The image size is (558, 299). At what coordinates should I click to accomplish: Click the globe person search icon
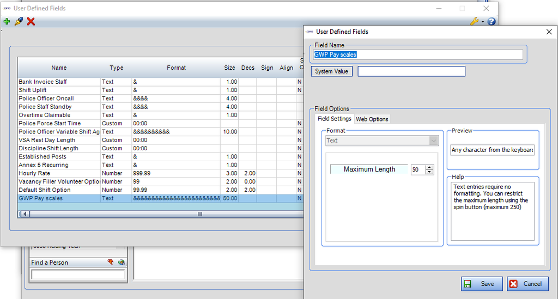(121, 263)
